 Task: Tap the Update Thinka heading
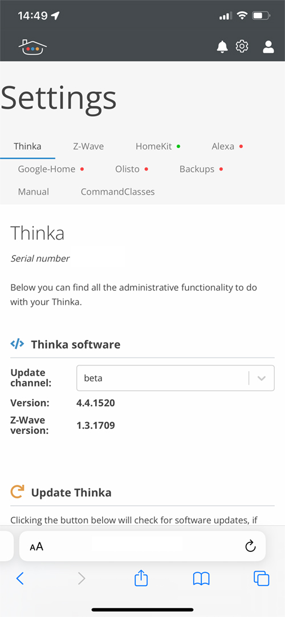[x=71, y=493]
